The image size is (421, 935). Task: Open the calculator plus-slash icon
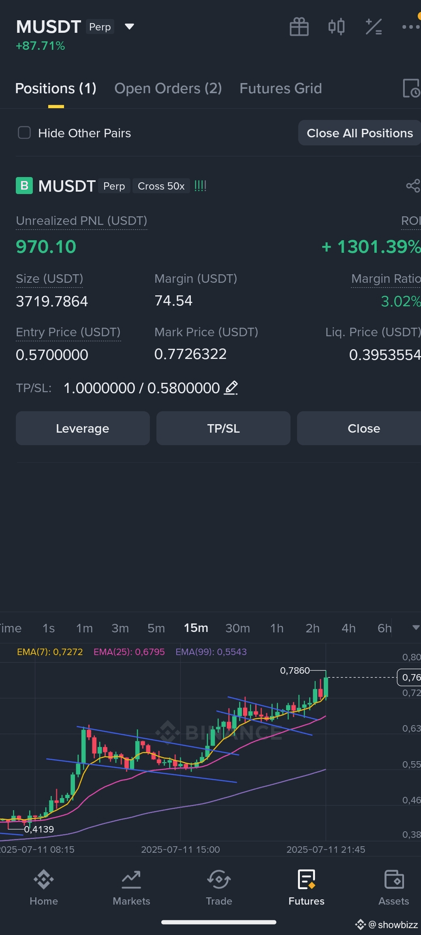coord(373,27)
